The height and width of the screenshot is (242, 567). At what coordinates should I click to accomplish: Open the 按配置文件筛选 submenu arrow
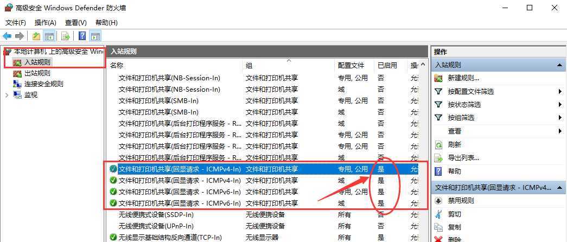[x=560, y=92]
